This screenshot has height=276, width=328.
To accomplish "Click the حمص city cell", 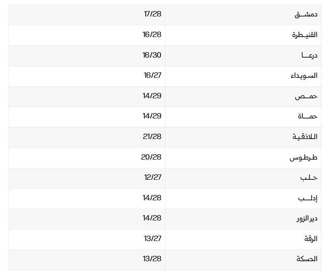I will tap(306, 96).
